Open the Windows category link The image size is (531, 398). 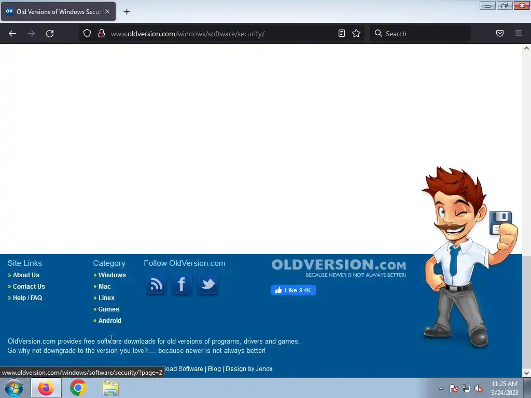[112, 275]
